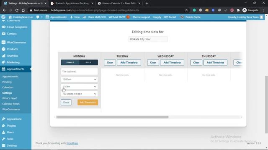Bookmark this page star icon
Screen dimensions: 268x150
pyautogui.click(x=186, y=10)
